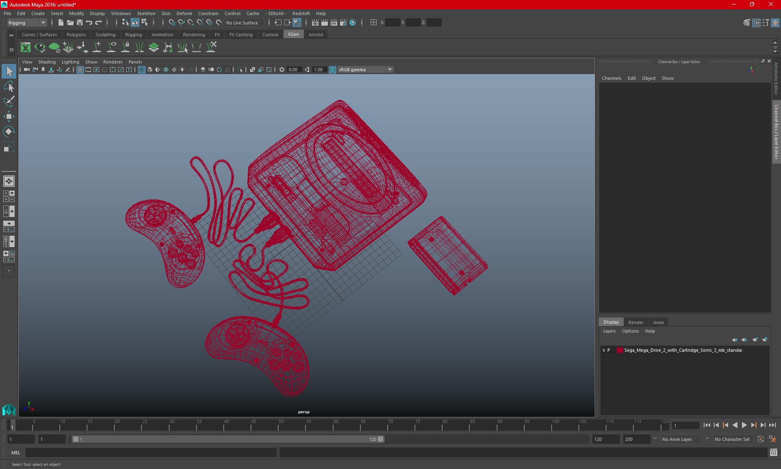Click the range slider start handle

click(75, 439)
